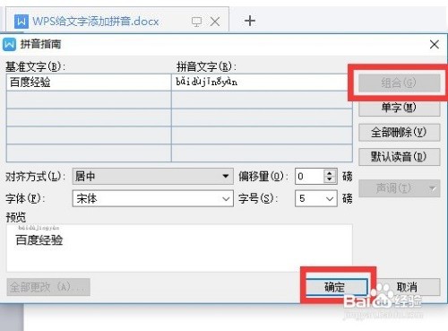Click the 全部删除(V) button
Screen dimensions: 448x331
399,132
